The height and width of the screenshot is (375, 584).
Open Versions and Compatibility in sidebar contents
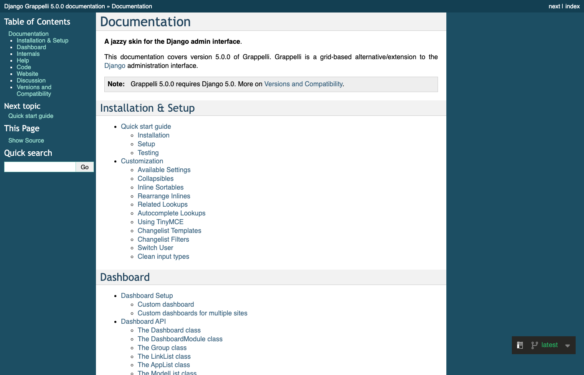pyautogui.click(x=34, y=90)
